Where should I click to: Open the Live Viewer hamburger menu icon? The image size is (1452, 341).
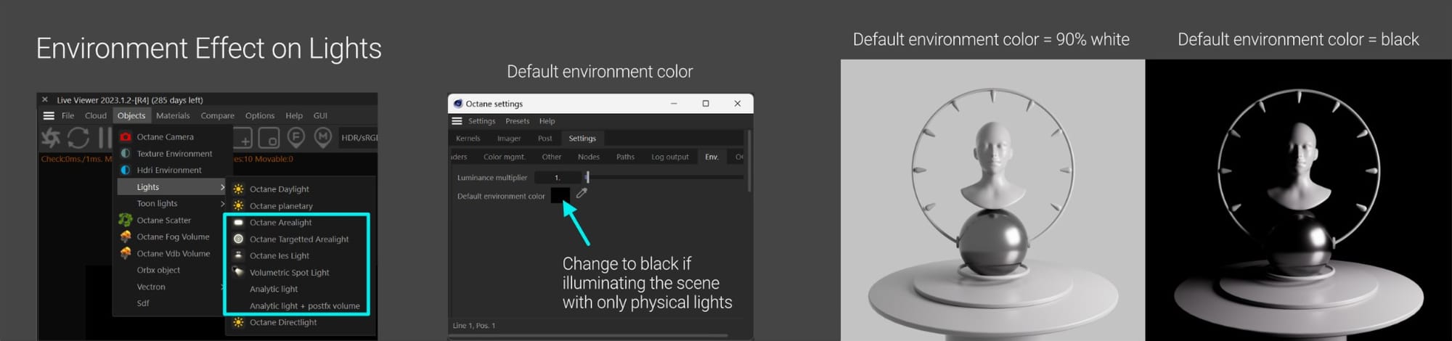49,115
